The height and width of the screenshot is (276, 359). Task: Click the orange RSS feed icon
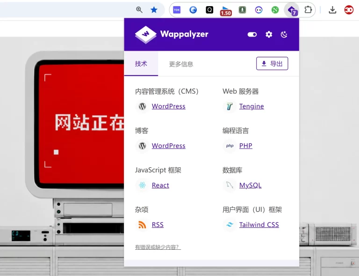(143, 224)
